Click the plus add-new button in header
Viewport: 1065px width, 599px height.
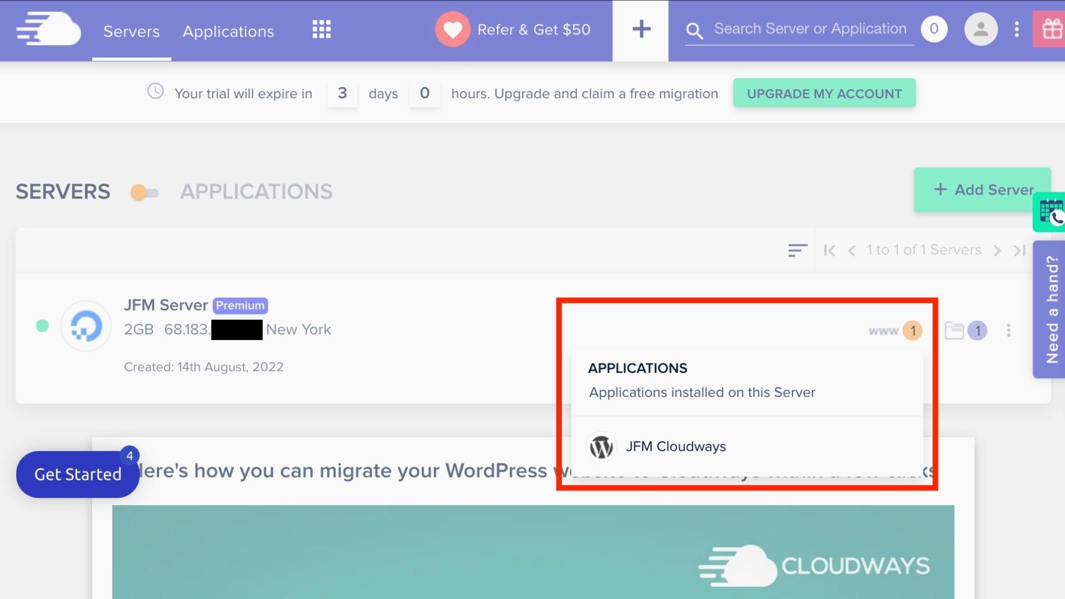(641, 30)
